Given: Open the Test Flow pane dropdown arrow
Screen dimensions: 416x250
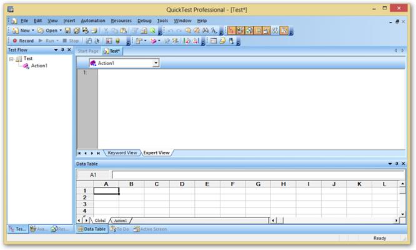Looking at the screenshot, I should point(56,49).
